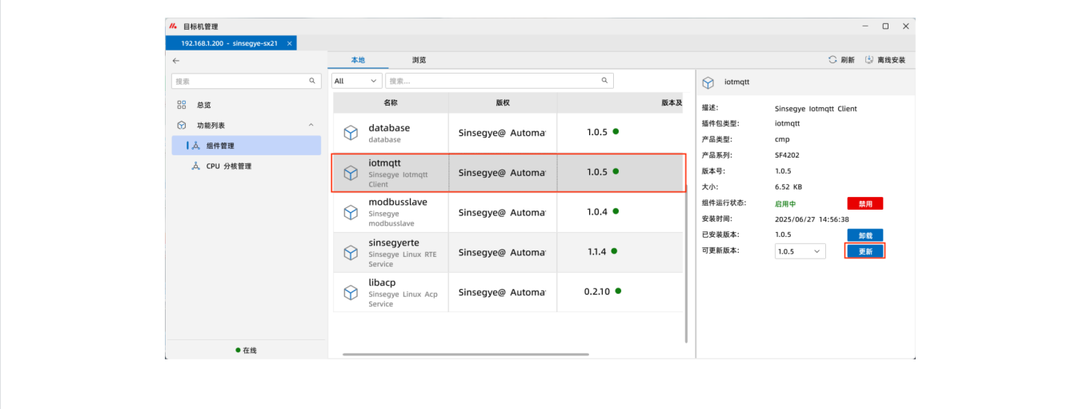
Task: Click the modbusslave package cube icon
Action: [351, 213]
